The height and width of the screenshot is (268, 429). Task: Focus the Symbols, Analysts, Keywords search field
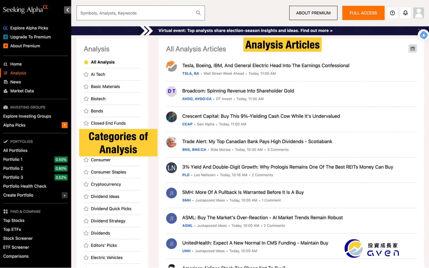click(x=140, y=13)
